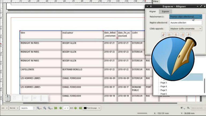Open the mm unit dropdown

pyautogui.click(x=5, y=108)
